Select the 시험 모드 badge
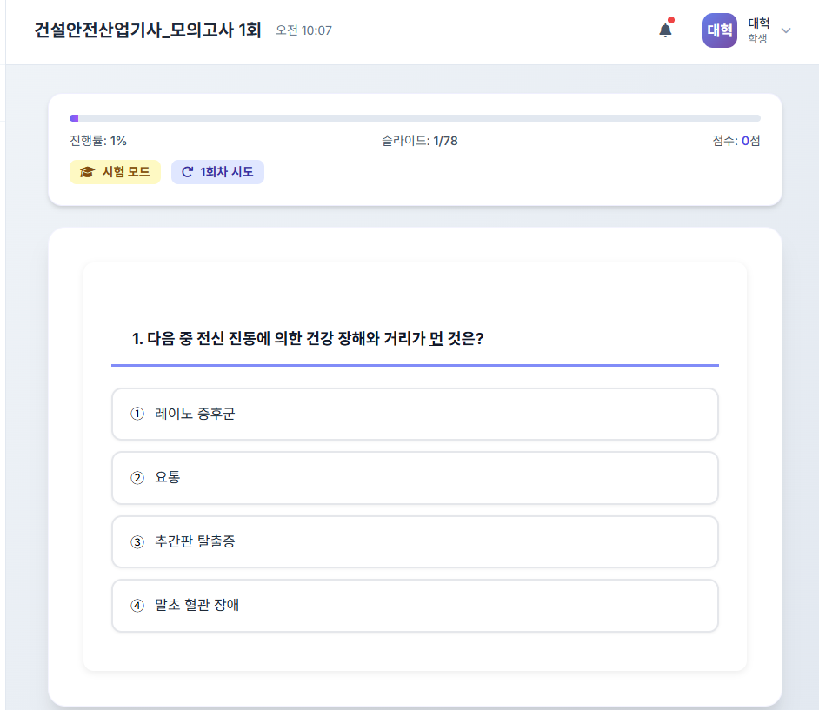This screenshot has height=710, width=819. (115, 171)
